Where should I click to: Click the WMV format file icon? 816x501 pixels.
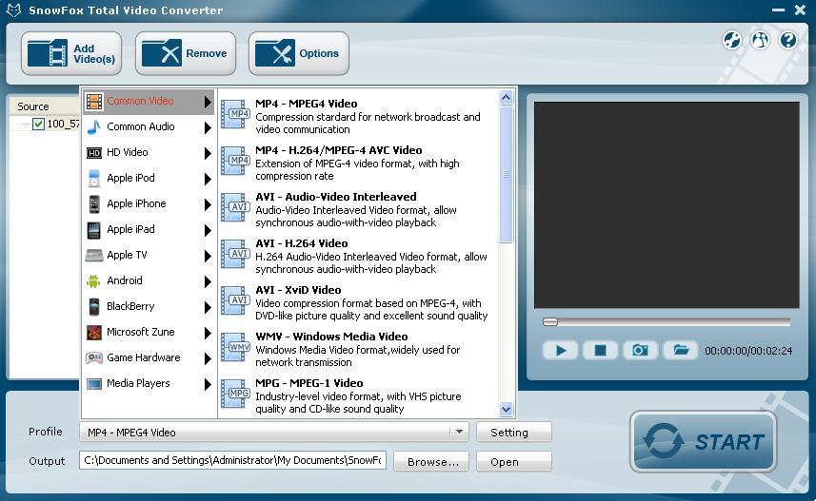coord(235,347)
